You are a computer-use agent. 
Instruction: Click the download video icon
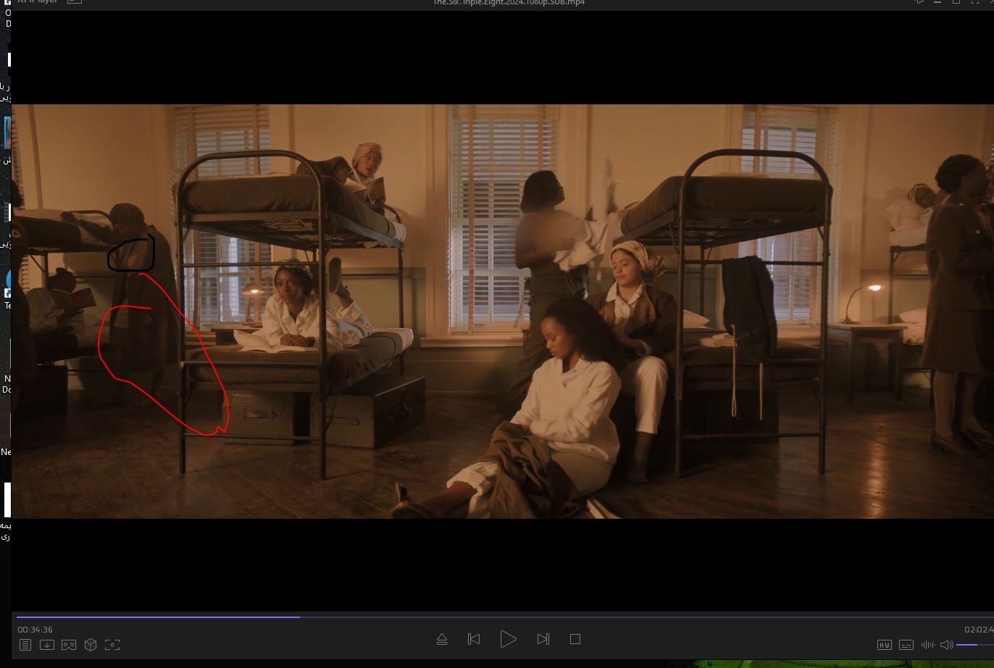tap(47, 645)
